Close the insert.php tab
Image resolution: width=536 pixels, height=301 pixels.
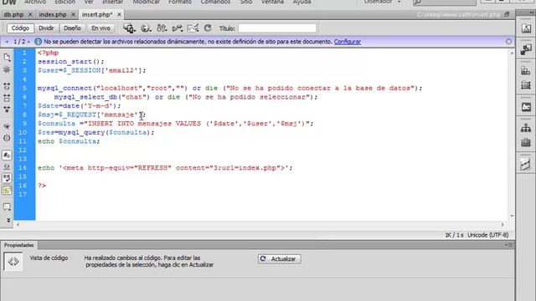(x=119, y=15)
